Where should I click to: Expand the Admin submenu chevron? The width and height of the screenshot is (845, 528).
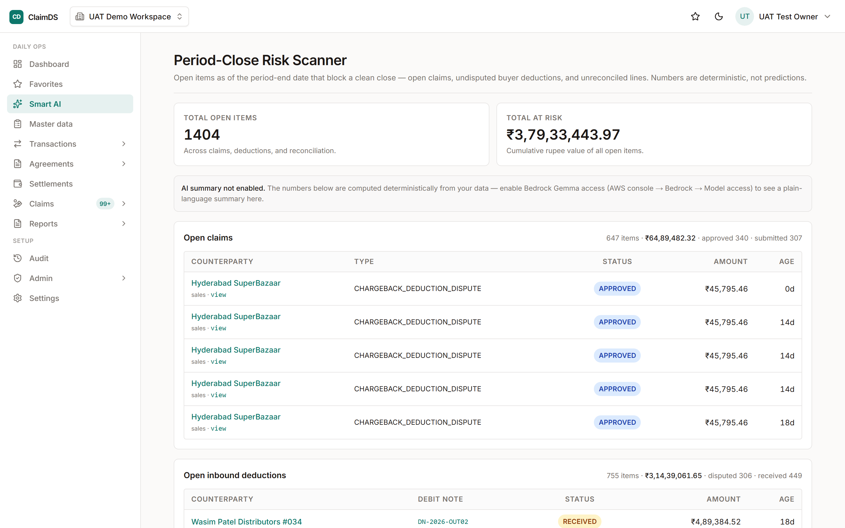124,278
